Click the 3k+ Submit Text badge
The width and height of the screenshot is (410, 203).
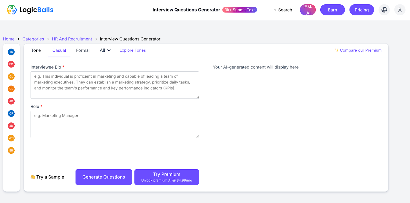(x=240, y=10)
